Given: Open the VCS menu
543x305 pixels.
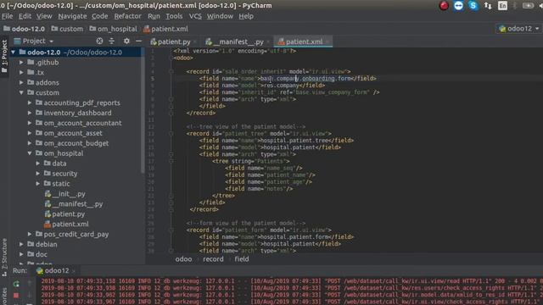Looking at the screenshot, I should 195,16.
